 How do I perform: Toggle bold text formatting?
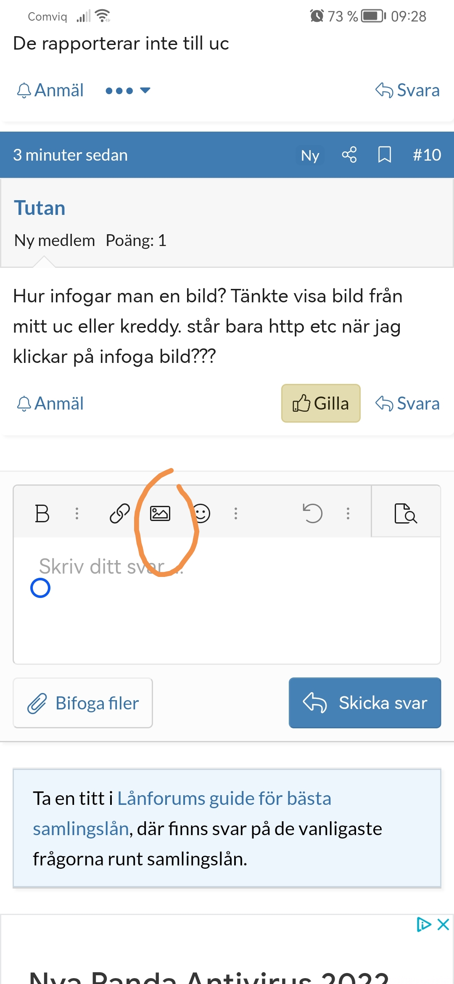[42, 513]
